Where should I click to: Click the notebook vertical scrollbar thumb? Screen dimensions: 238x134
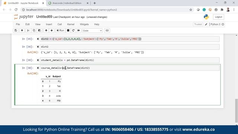[237, 110]
